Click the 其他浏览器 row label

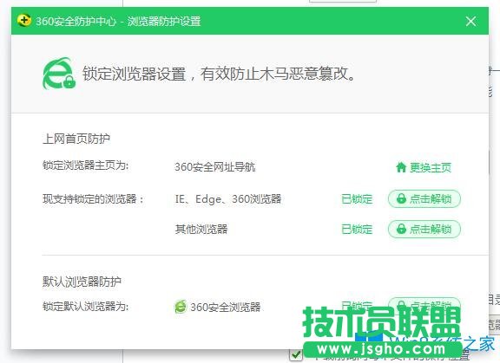(x=201, y=229)
